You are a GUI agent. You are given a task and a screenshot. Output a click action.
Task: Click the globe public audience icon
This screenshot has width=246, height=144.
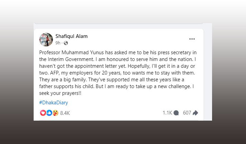click(66, 43)
